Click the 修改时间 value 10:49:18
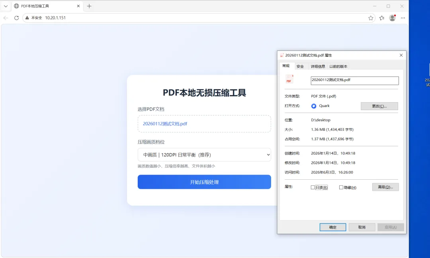Viewport: 430px width, 258px height. point(333,163)
